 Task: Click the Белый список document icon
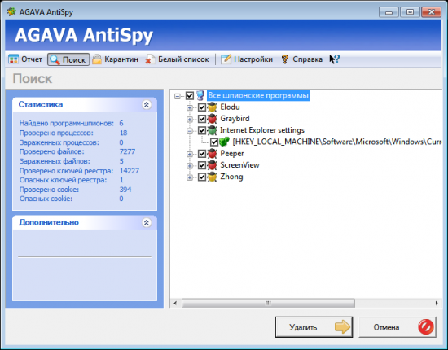click(x=150, y=59)
